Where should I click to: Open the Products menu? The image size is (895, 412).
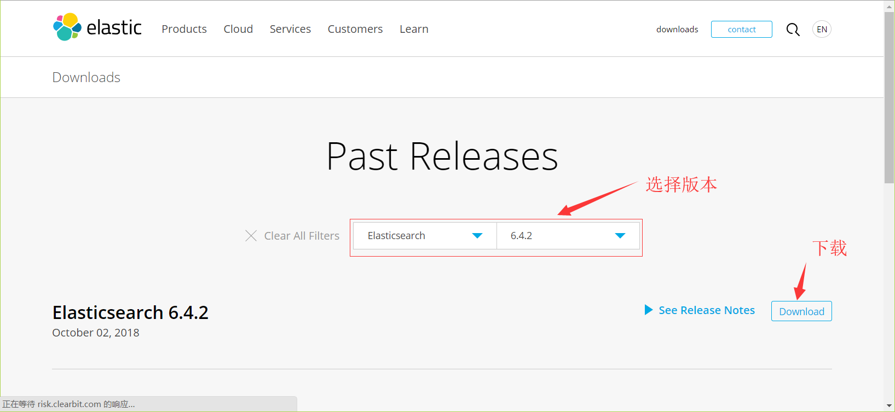point(184,29)
